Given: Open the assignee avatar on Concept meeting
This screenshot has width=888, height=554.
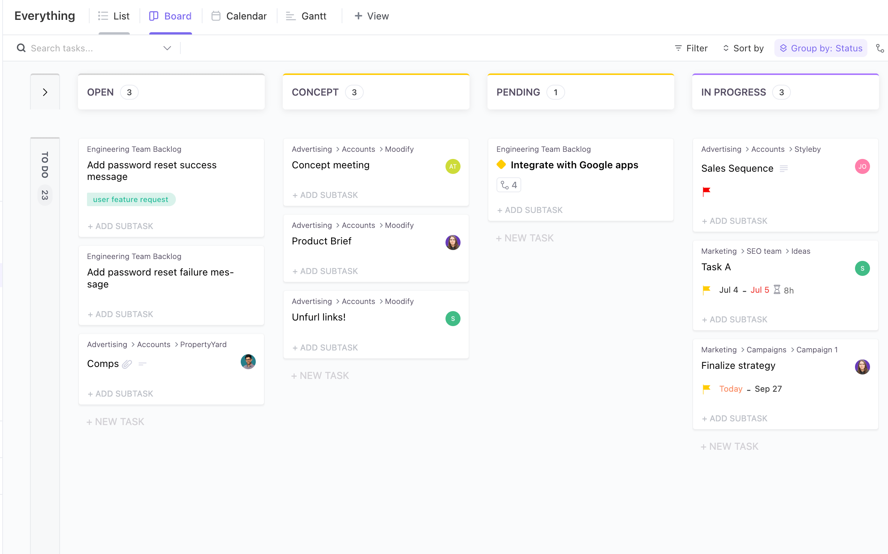Looking at the screenshot, I should coord(453,166).
